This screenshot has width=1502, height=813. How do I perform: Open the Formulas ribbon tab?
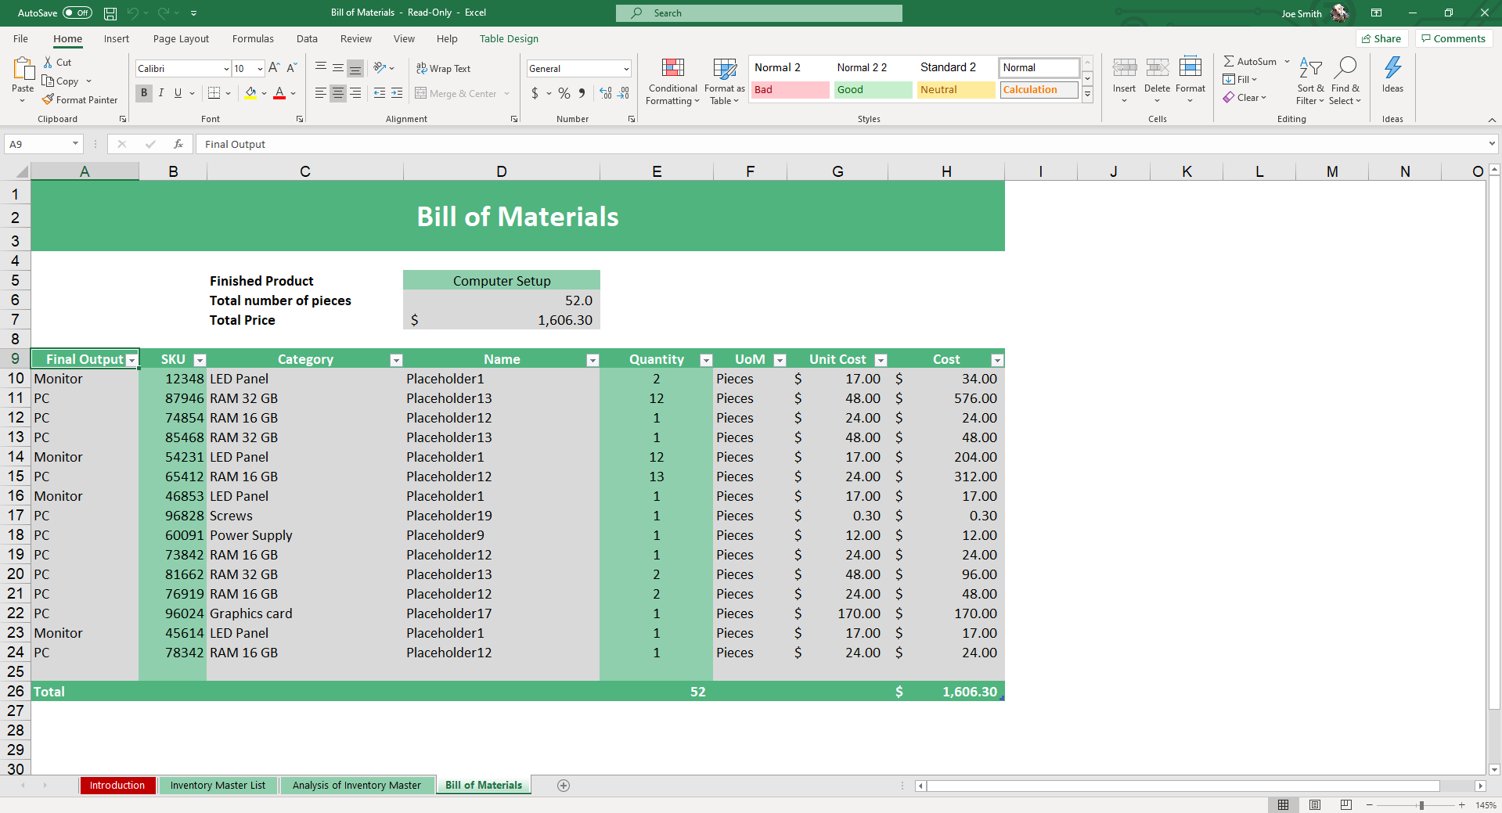point(252,38)
